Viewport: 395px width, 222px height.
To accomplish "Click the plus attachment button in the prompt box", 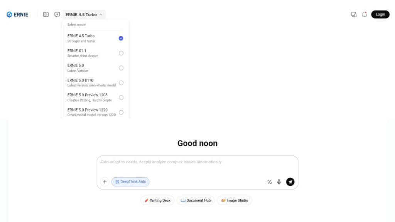I will 105,182.
